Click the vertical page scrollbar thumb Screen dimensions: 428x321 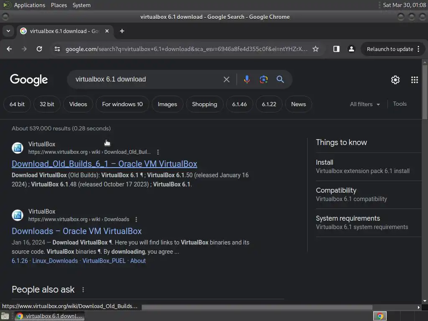(425, 92)
